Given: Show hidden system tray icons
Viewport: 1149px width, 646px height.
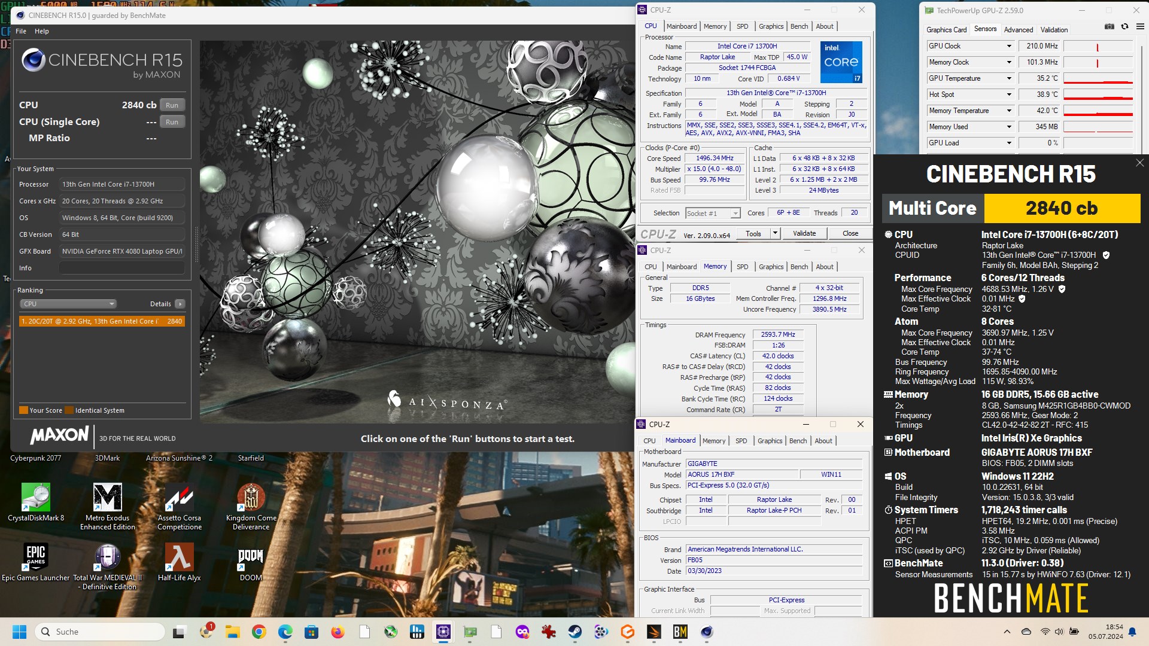Looking at the screenshot, I should [1007, 632].
